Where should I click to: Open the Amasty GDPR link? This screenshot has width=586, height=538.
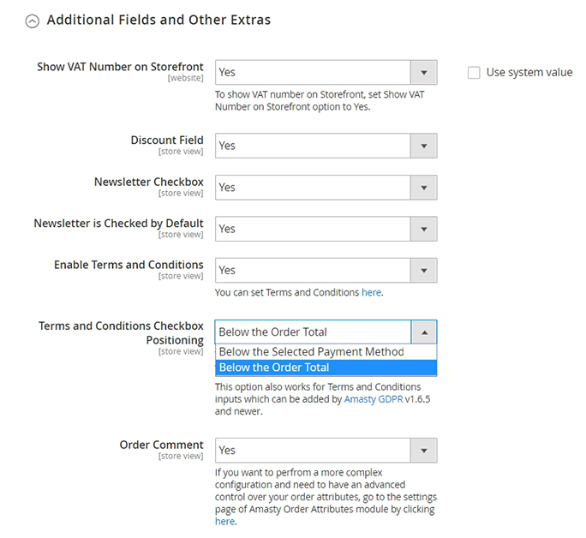(x=373, y=399)
